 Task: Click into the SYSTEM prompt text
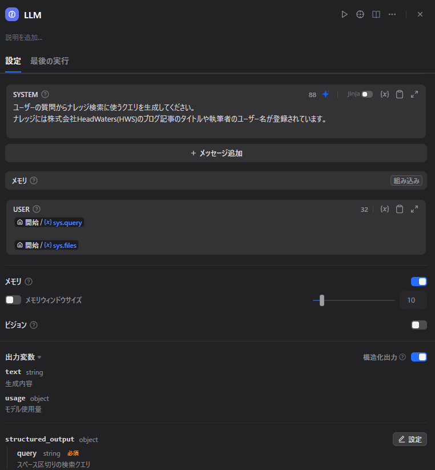[170, 113]
